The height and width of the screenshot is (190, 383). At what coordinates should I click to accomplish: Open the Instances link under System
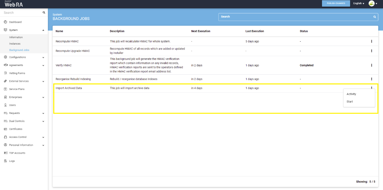15,44
